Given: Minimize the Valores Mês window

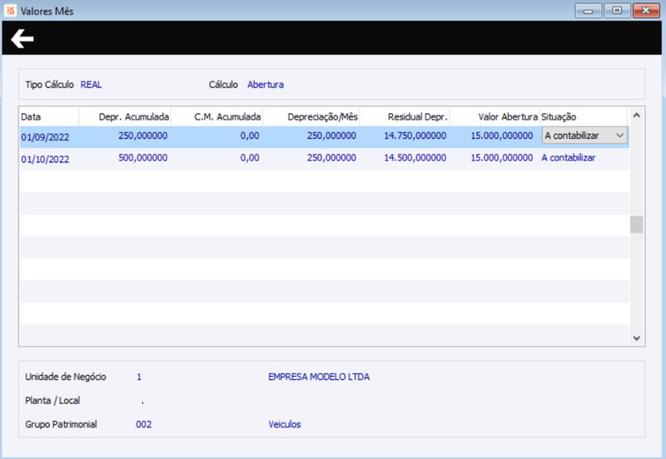Looking at the screenshot, I should point(588,10).
